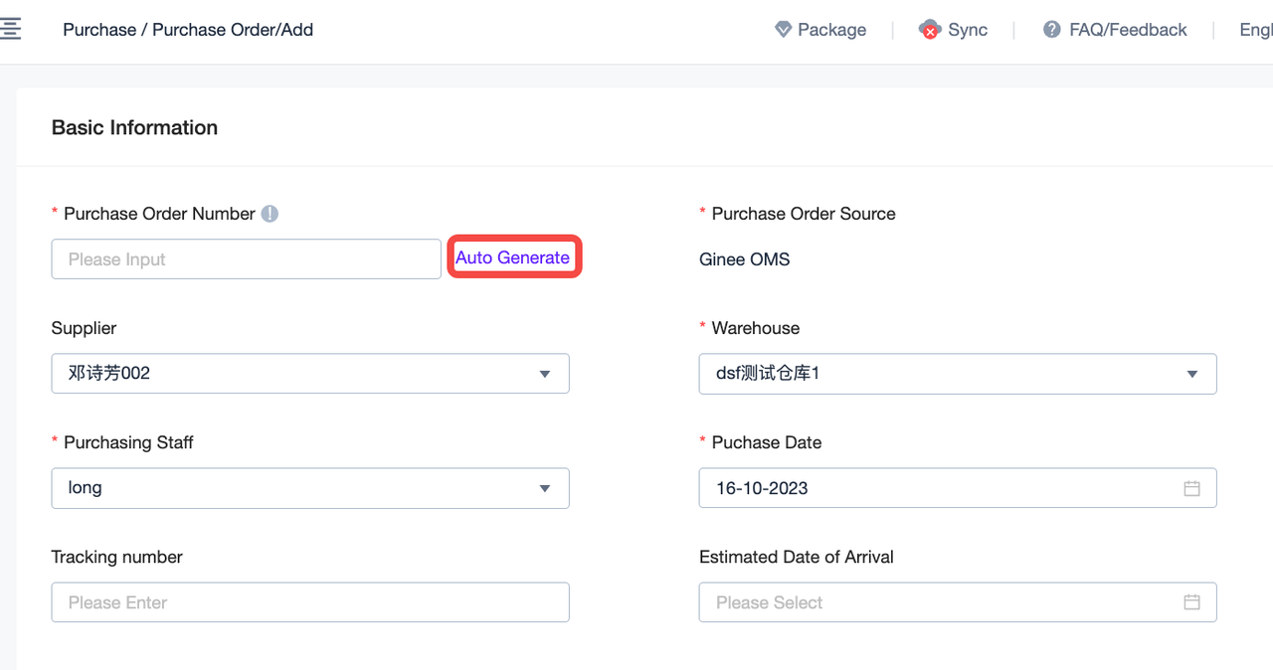Open the English language menu
This screenshot has height=670, width=1273.
[x=1253, y=29]
